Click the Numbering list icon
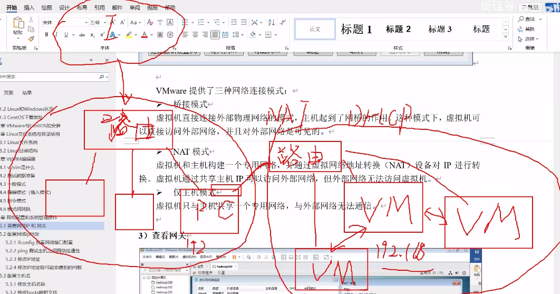The width and height of the screenshot is (560, 294). (201, 22)
